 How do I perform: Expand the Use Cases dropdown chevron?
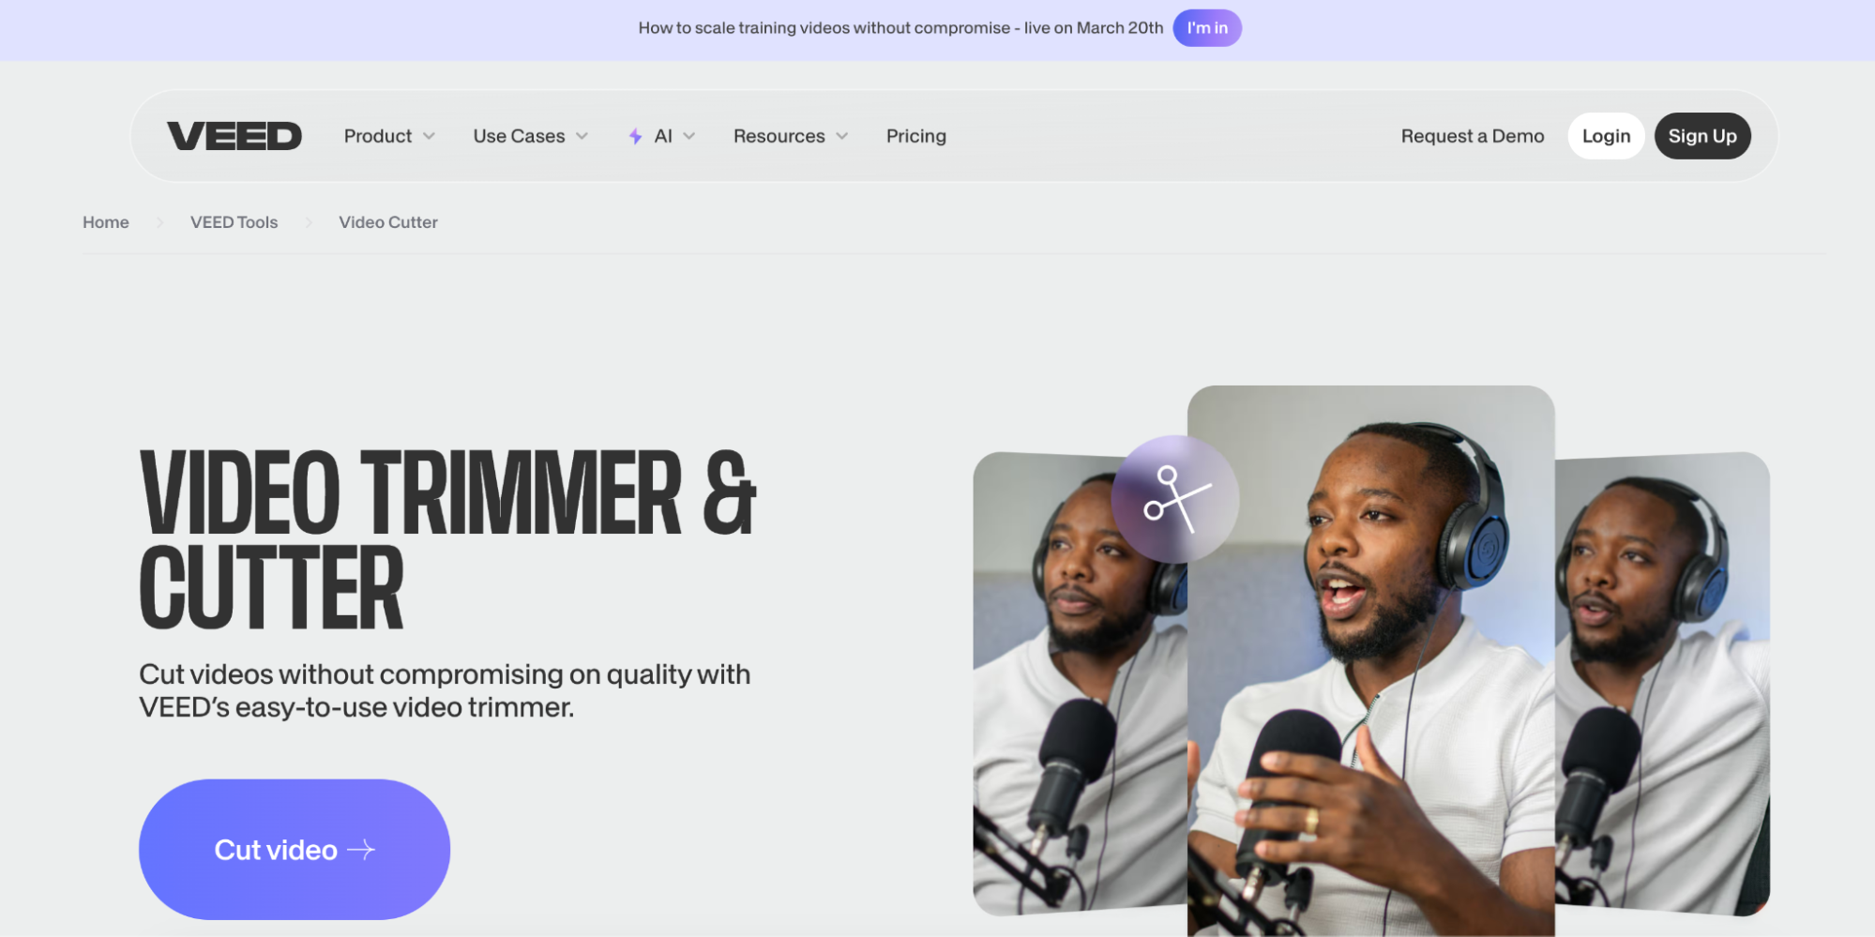[582, 136]
